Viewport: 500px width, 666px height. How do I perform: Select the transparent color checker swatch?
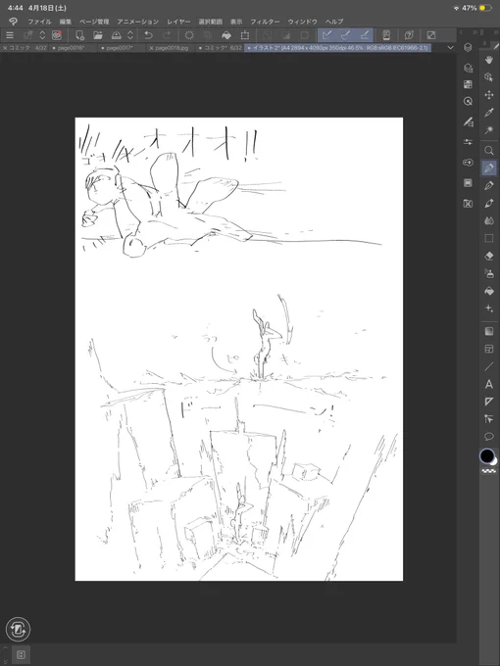(x=489, y=471)
